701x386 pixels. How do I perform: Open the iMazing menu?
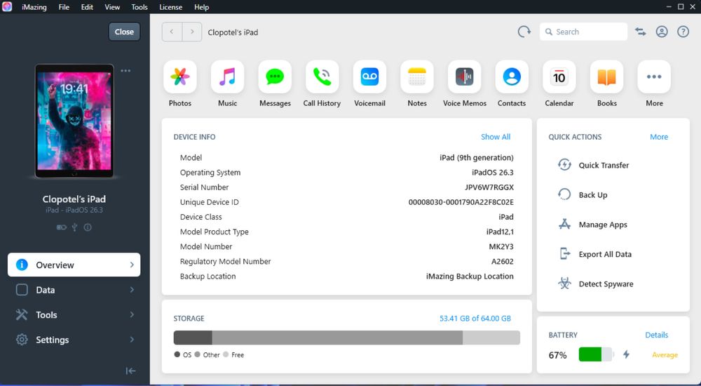click(34, 7)
